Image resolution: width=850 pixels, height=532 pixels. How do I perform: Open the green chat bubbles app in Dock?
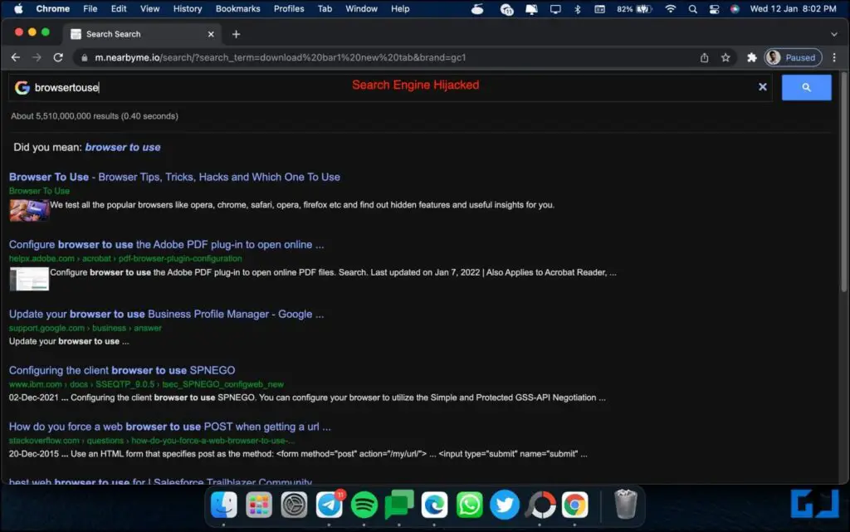pos(399,505)
